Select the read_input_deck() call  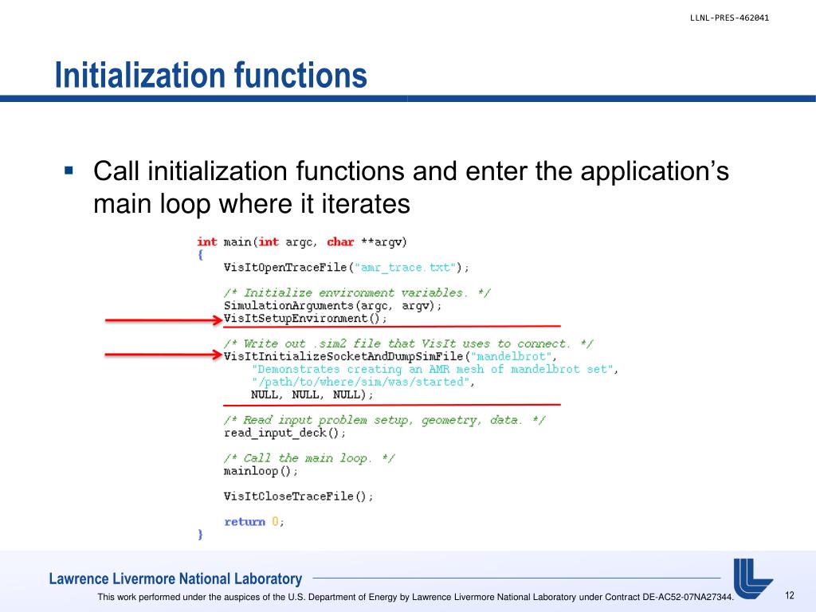point(284,433)
